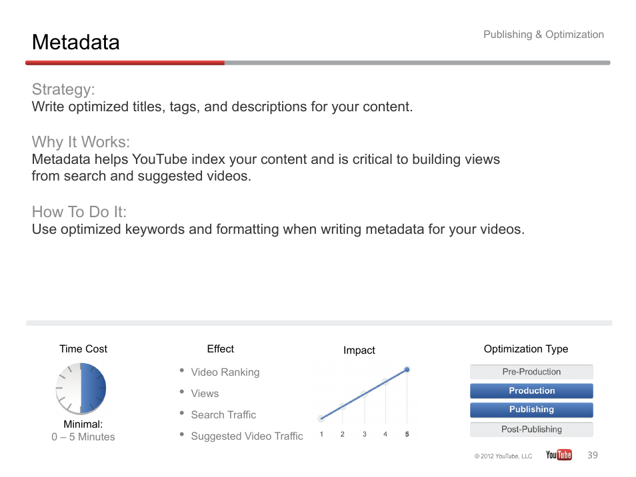636x477 pixels.
Task: Click the Strategy heading
Action: coord(63,89)
